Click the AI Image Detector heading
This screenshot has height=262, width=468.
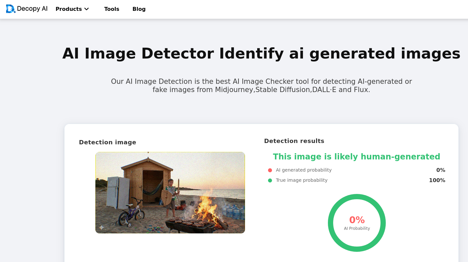point(261,53)
